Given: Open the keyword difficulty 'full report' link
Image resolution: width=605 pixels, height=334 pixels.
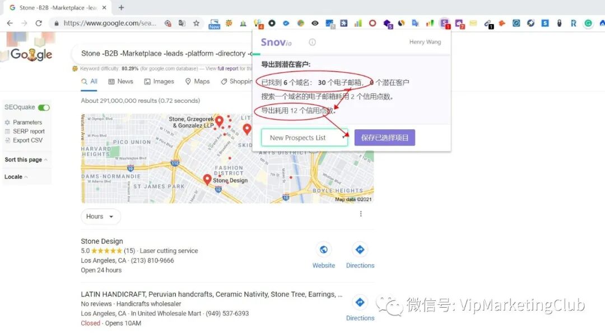Looking at the screenshot, I should 227,69.
